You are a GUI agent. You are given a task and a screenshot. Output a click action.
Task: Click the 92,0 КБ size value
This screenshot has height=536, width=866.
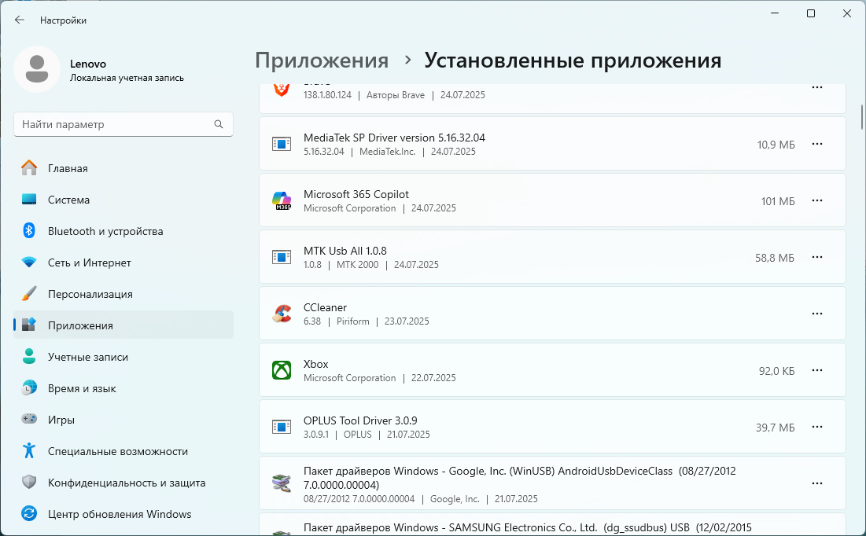pos(776,371)
